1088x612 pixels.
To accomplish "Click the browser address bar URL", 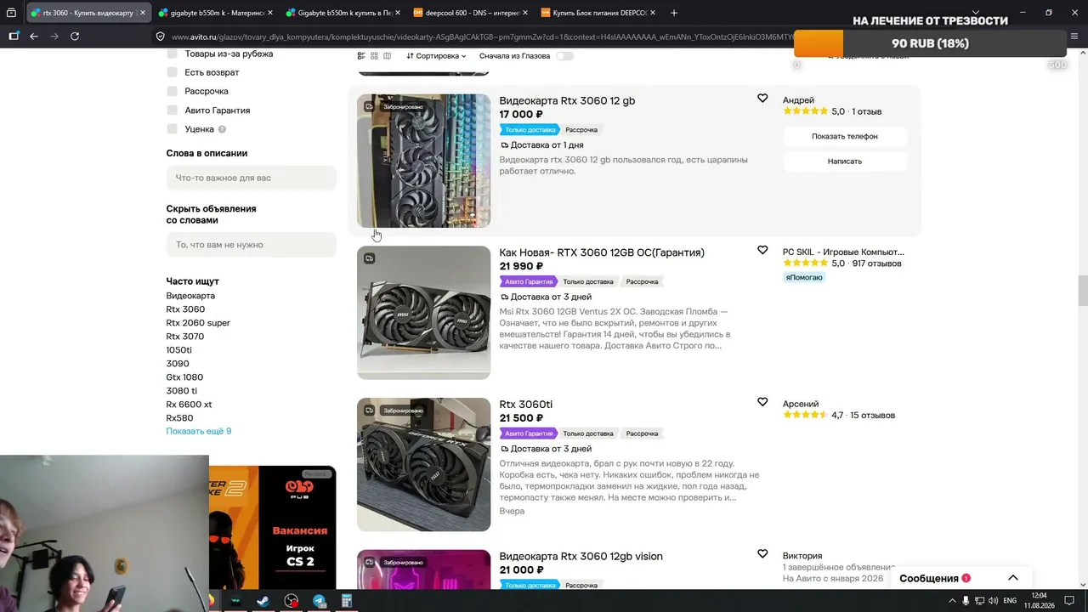I will (480, 37).
